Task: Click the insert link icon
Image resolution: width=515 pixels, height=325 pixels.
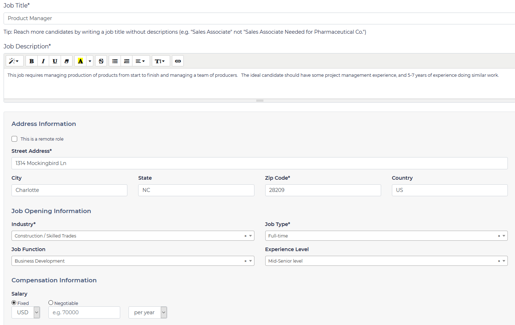Action: [x=178, y=61]
